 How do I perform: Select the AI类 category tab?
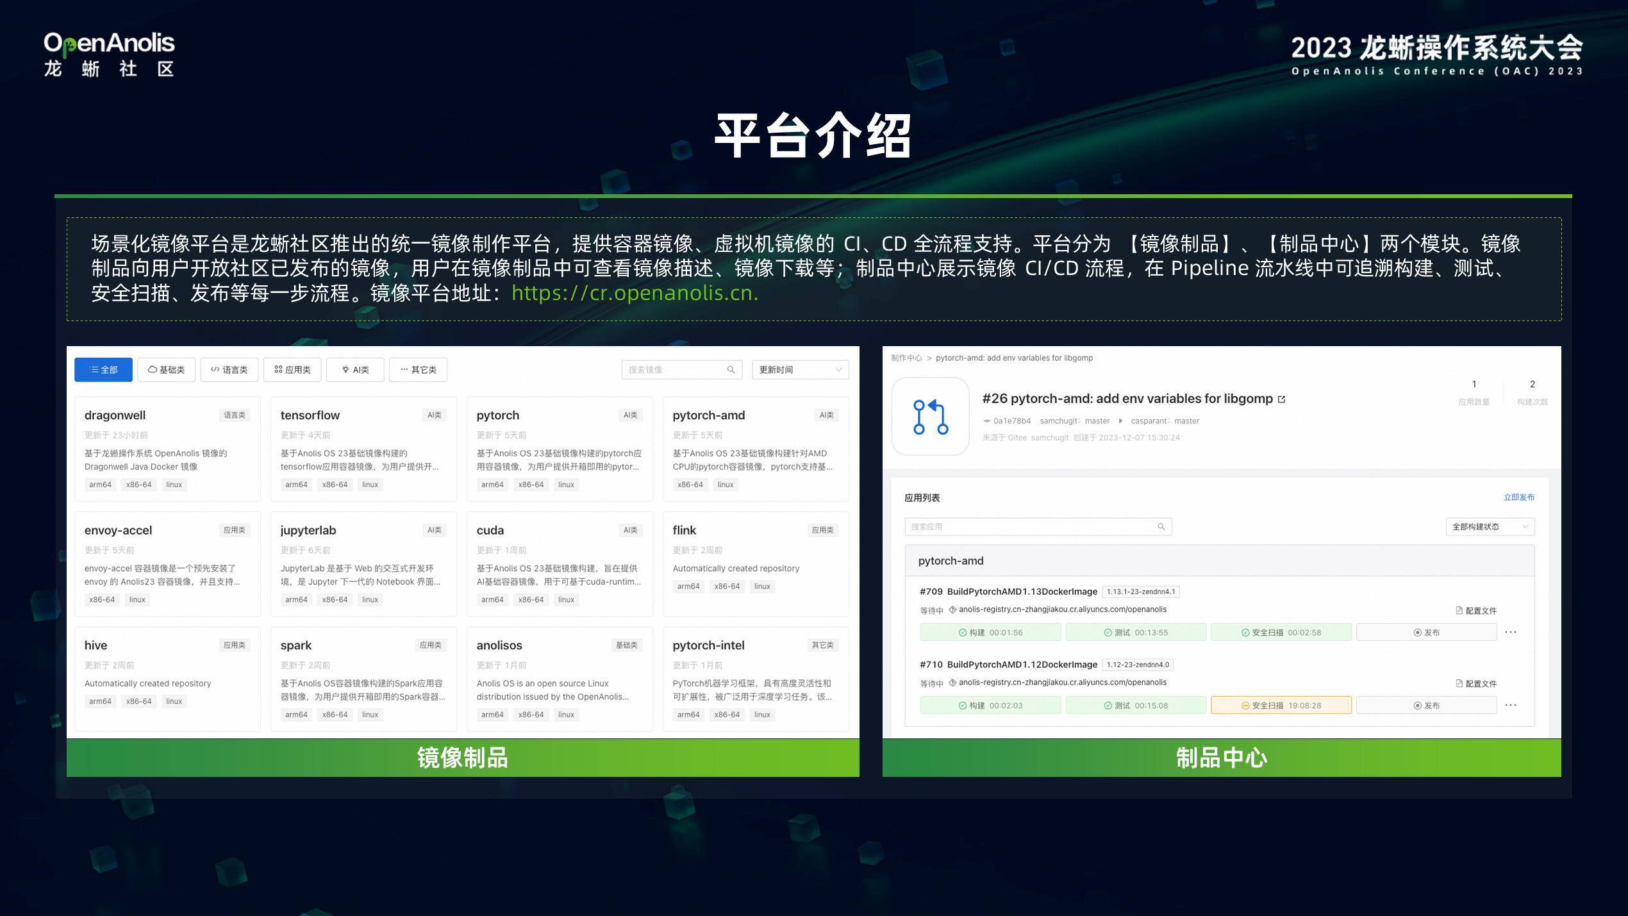pyautogui.click(x=355, y=370)
